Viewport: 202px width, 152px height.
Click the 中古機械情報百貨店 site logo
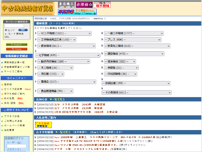pyautogui.click(x=28, y=8)
